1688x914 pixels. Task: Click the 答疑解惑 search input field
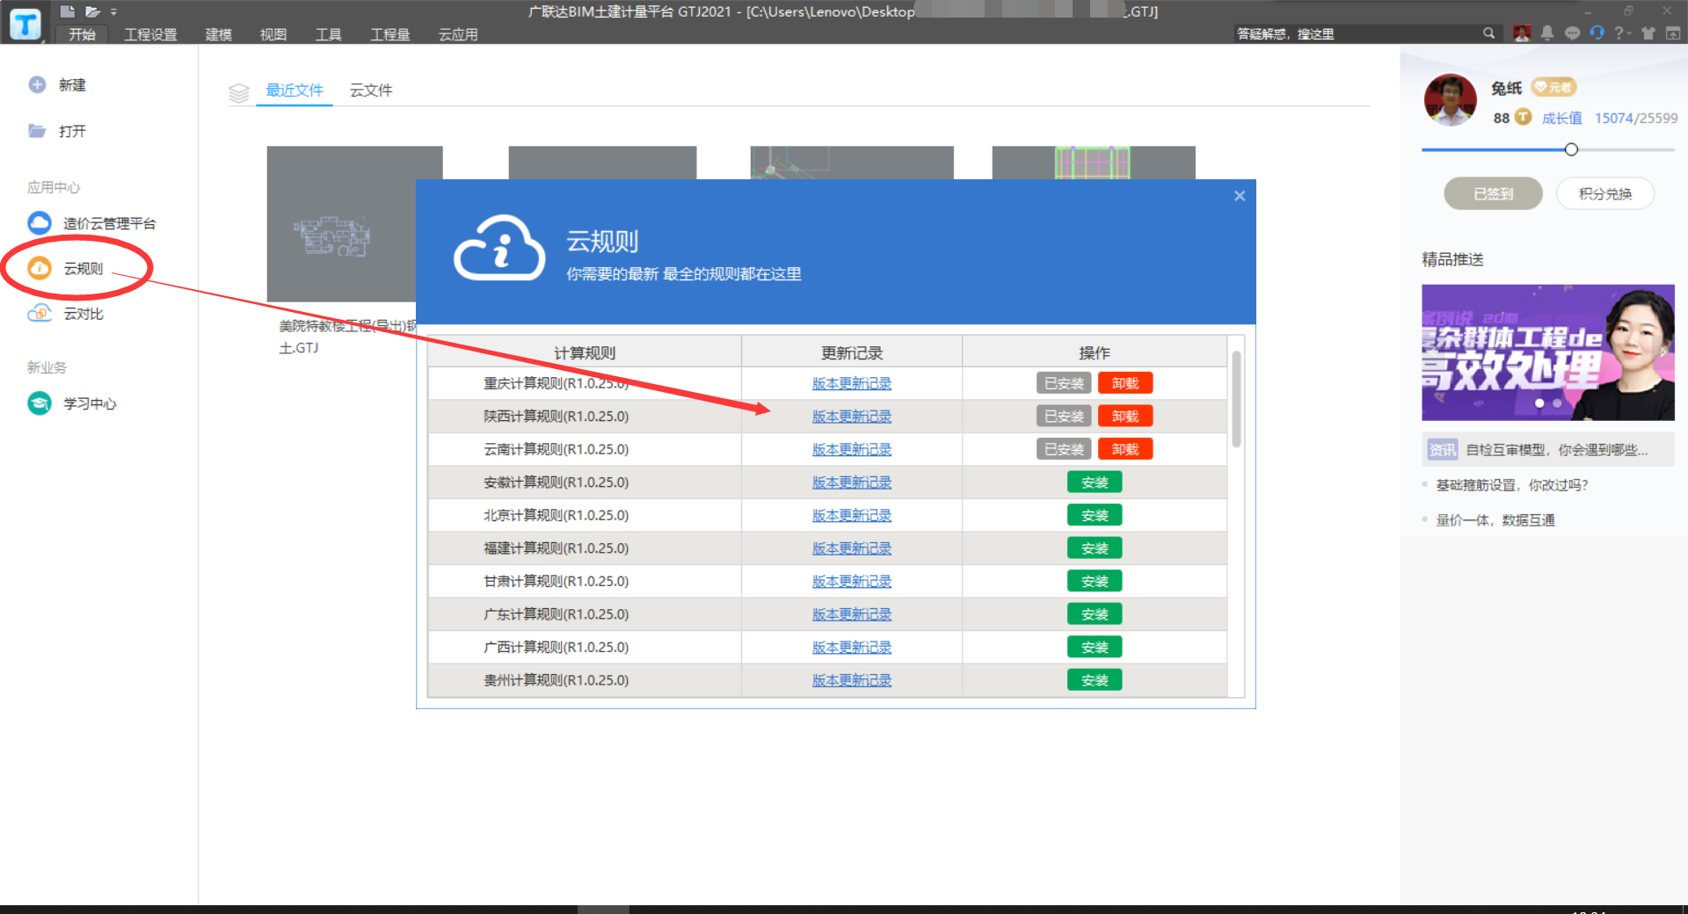pyautogui.click(x=1356, y=33)
